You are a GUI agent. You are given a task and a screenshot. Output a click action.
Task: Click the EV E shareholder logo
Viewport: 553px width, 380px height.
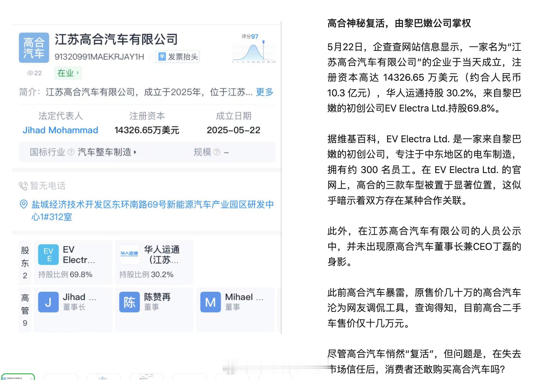[x=48, y=255]
